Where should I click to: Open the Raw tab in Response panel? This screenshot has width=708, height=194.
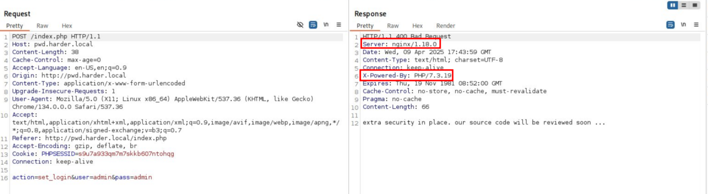(x=393, y=26)
